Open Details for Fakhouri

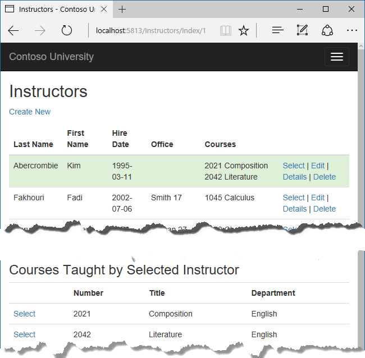[295, 209]
